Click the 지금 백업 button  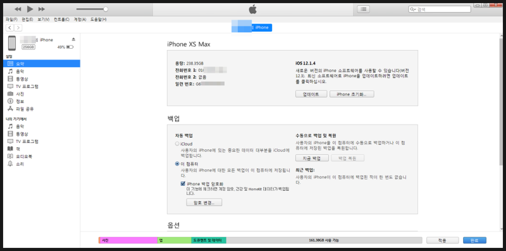point(312,158)
